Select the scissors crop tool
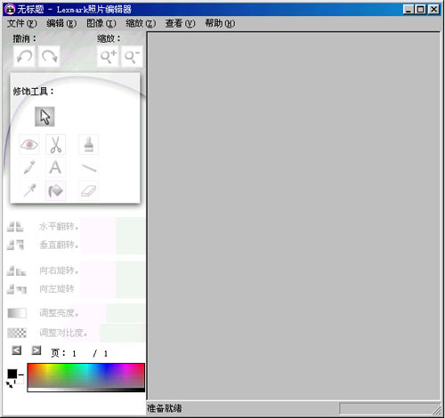Screen dimensions: 445x418 [55, 145]
